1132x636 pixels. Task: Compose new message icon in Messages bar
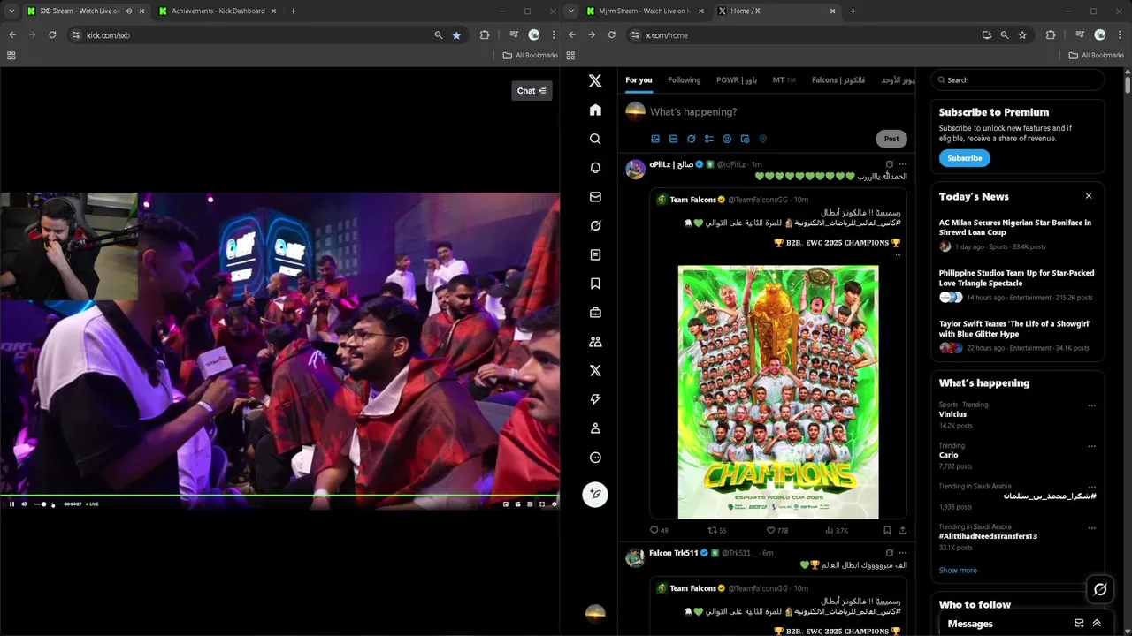coord(1079,624)
